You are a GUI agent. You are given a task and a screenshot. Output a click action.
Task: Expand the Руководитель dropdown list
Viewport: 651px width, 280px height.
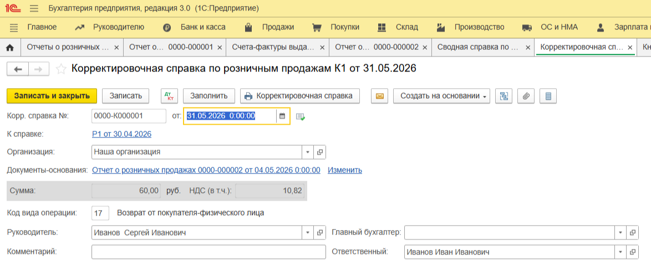tap(308, 233)
